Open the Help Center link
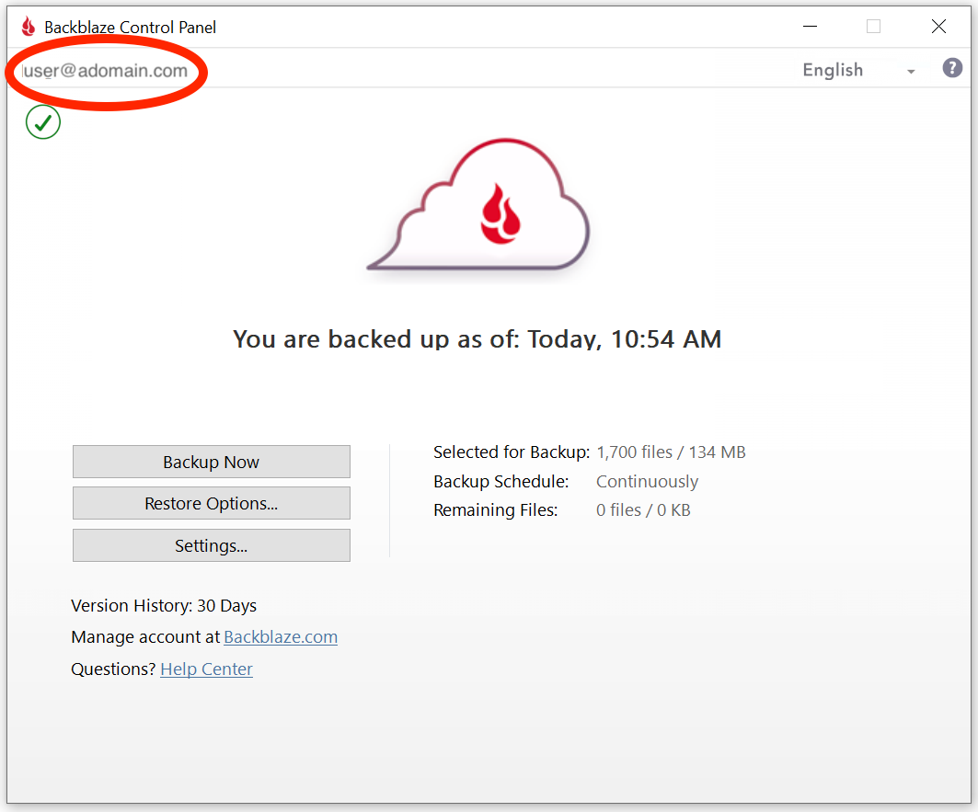This screenshot has width=978, height=812. pyautogui.click(x=206, y=669)
